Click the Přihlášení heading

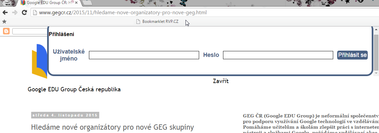[x=61, y=34]
